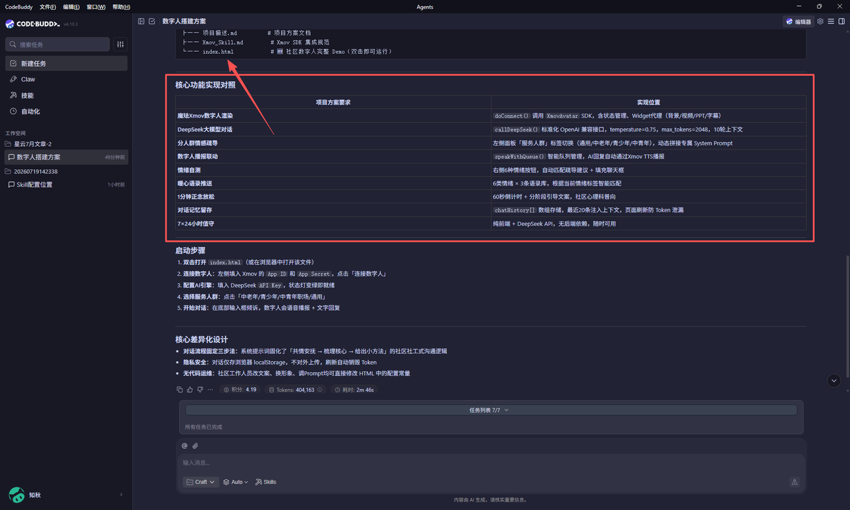Click the 魔珐Xmov数字人渲染 table cell
The image size is (850, 510).
point(333,116)
